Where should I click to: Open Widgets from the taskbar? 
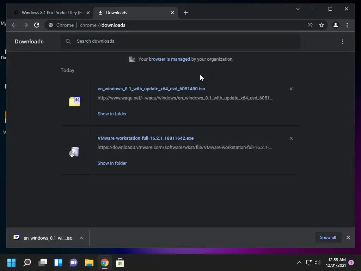click(x=58, y=263)
